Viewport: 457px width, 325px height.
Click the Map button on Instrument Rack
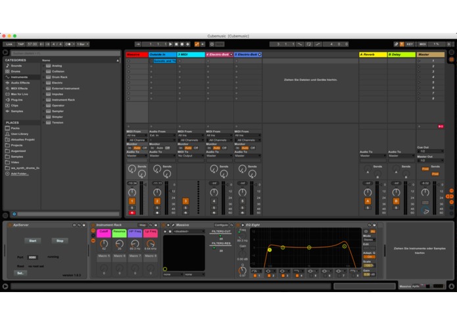pos(142,225)
